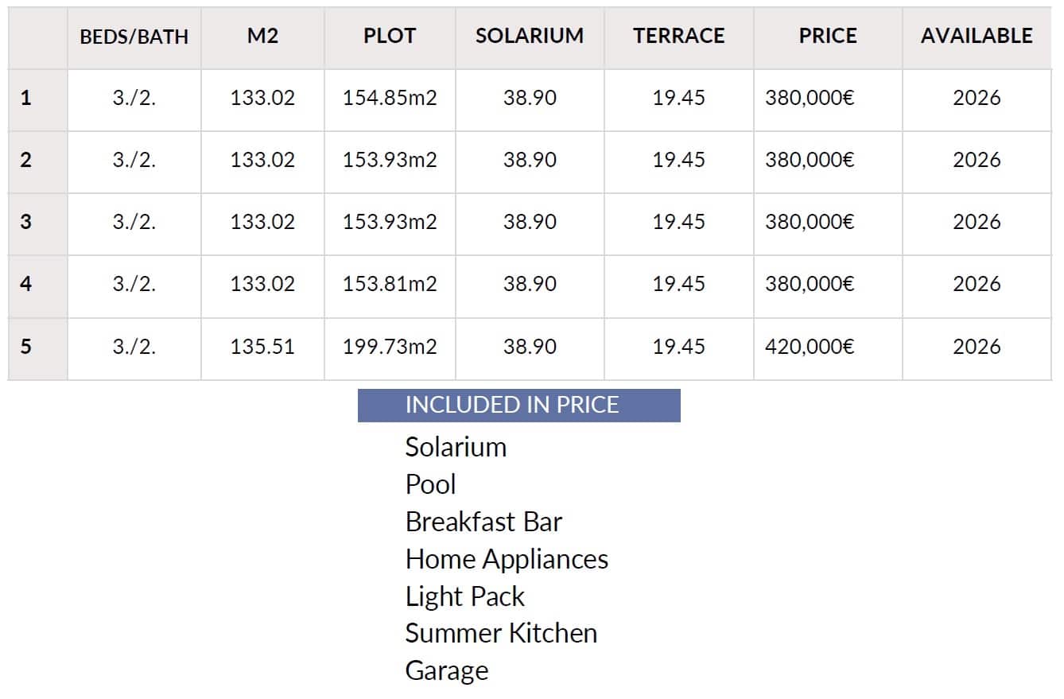Viewport: 1064px width, 699px height.
Task: Click the Home Appliances list item
Action: [507, 559]
